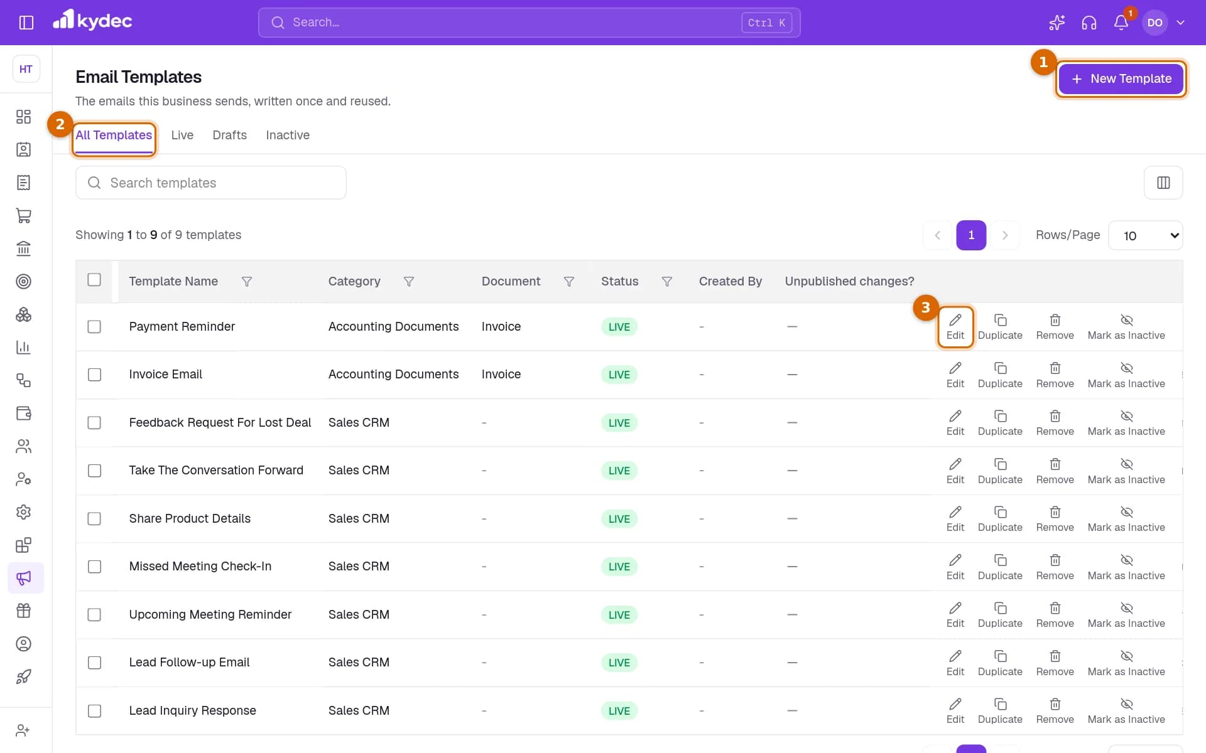Open the notifications bell
The image size is (1206, 753).
[1121, 23]
